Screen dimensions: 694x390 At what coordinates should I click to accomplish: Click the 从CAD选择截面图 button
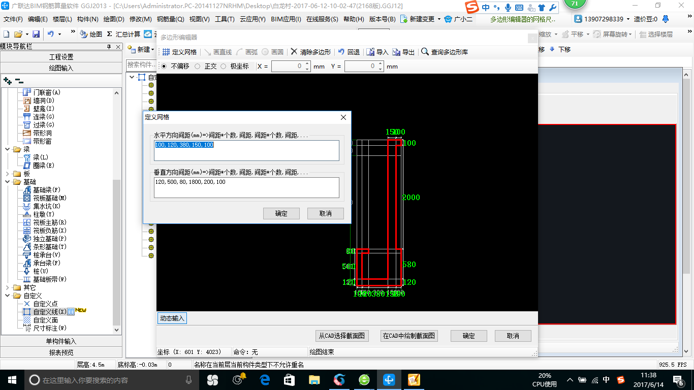click(x=342, y=336)
